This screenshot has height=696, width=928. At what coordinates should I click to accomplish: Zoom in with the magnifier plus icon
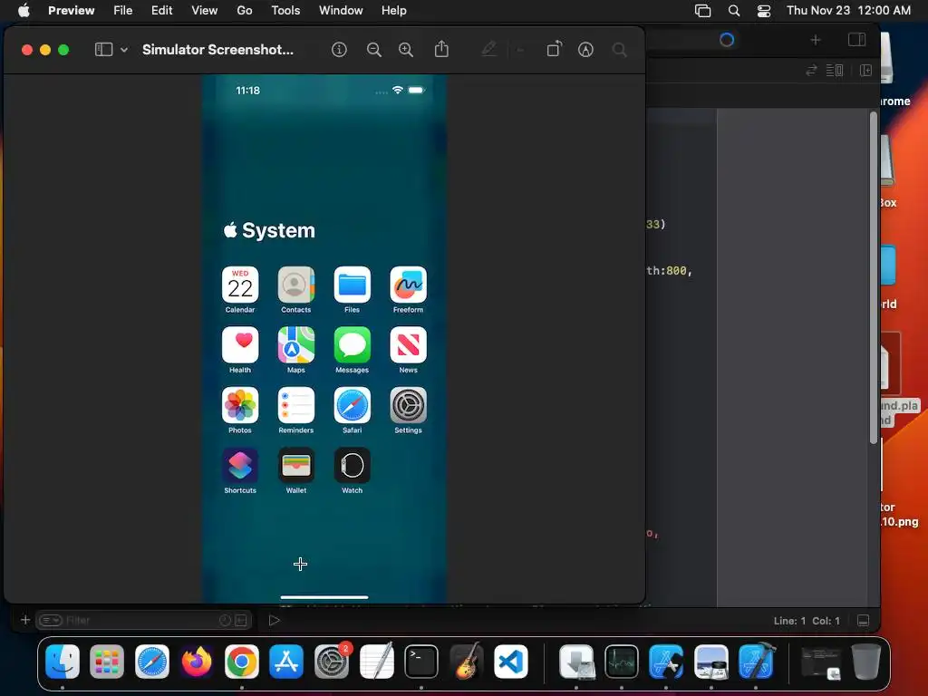point(406,50)
